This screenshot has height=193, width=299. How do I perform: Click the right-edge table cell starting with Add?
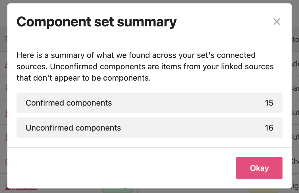point(295,64)
